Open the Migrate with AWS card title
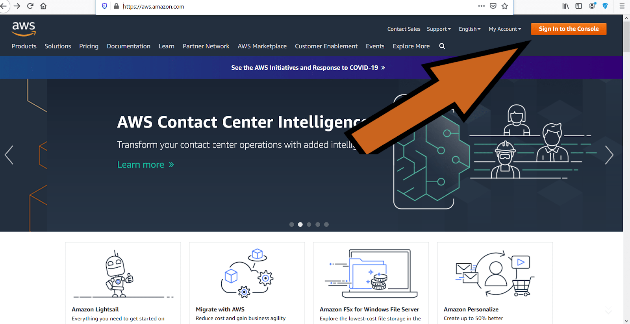This screenshot has width=630, height=324. [220, 309]
